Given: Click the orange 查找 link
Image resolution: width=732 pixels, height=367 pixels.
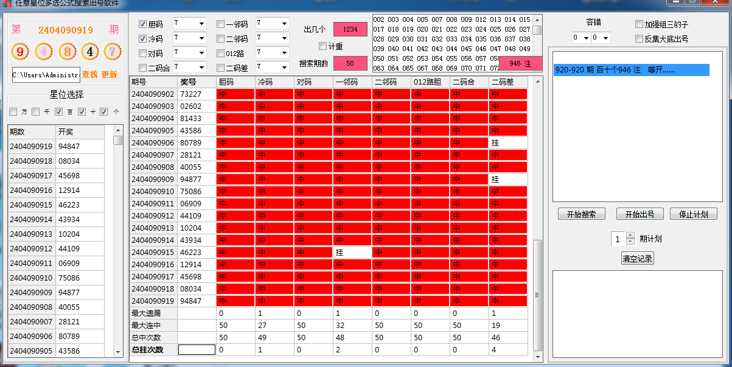Looking at the screenshot, I should click(x=90, y=75).
